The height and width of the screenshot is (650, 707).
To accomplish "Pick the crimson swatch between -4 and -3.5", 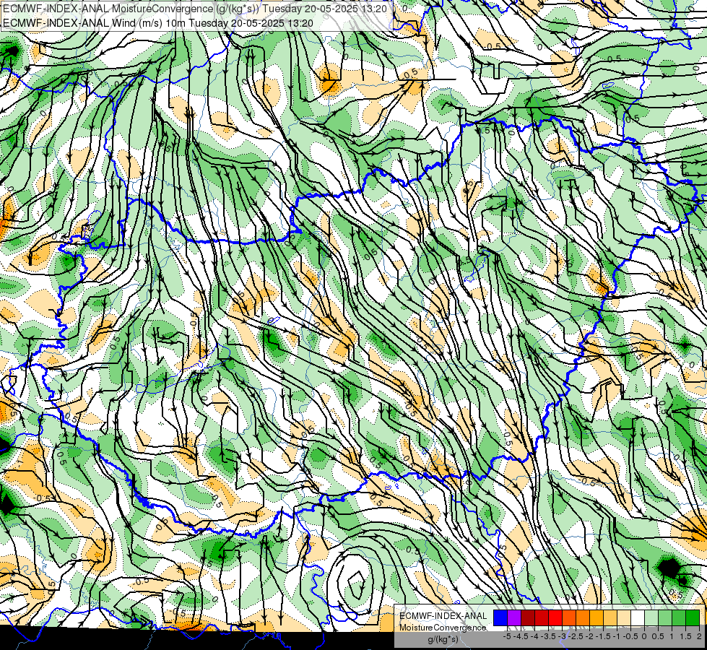I will pyautogui.click(x=542, y=617).
